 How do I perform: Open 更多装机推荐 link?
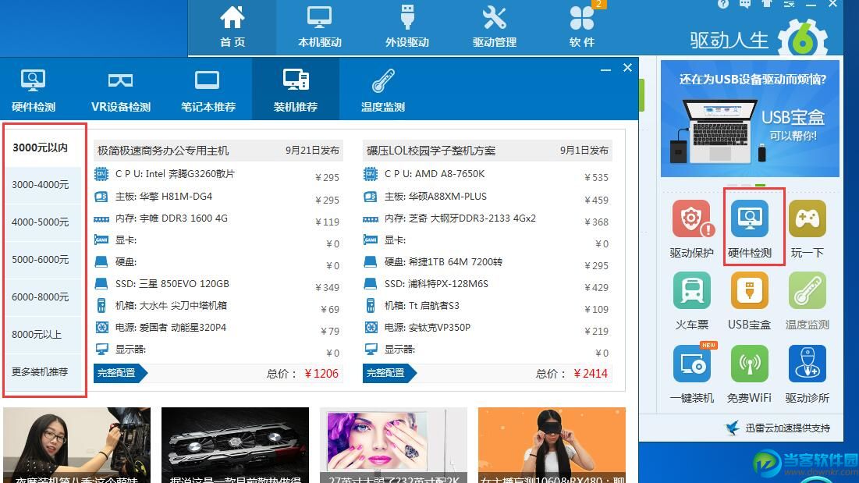pos(41,371)
